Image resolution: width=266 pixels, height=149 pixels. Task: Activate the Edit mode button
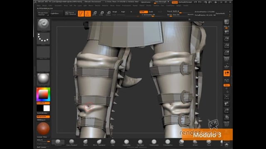coord(81,14)
